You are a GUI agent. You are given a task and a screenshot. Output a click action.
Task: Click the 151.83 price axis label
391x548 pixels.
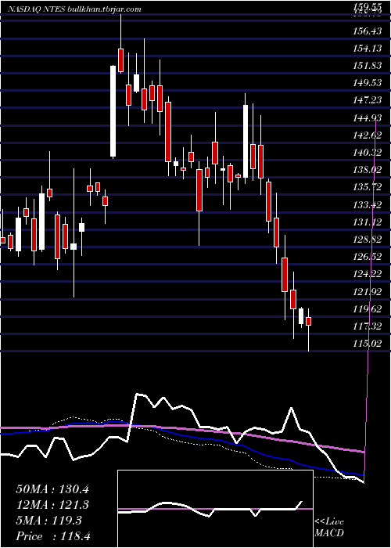[368, 67]
